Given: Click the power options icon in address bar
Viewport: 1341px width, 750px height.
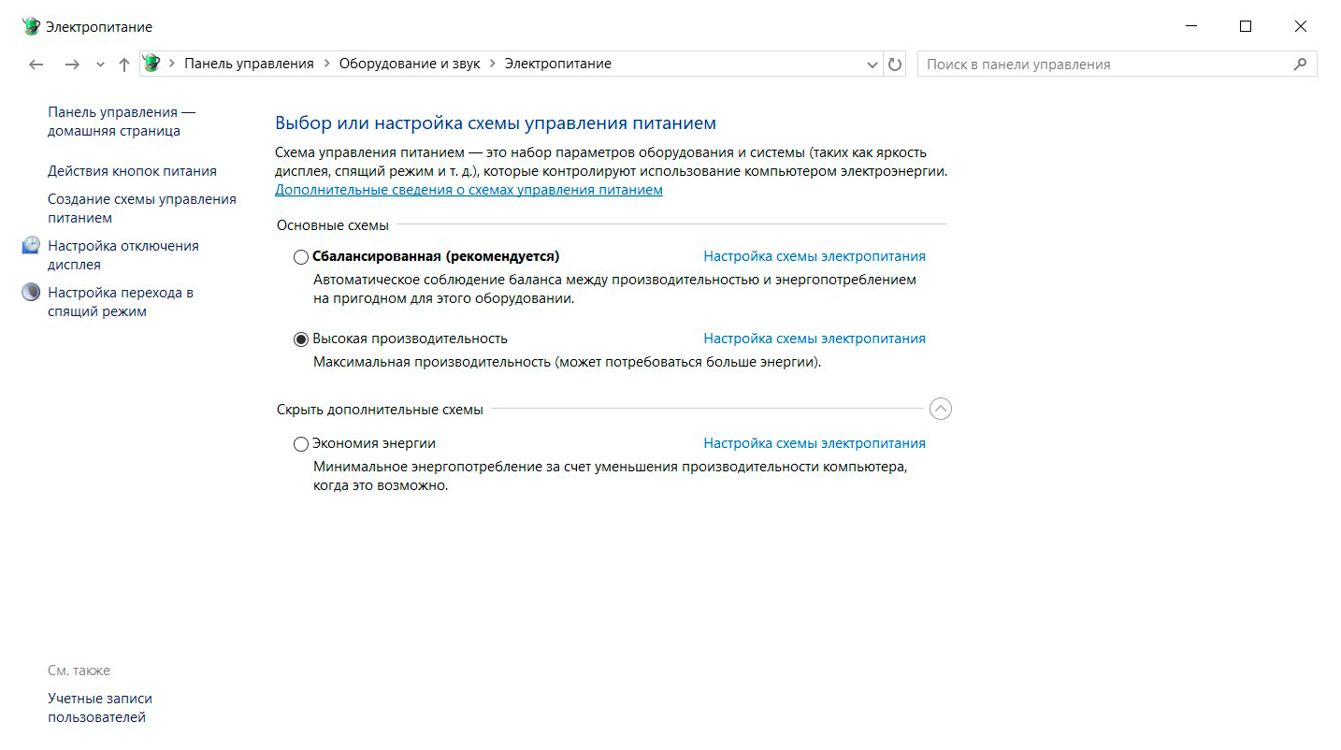Looking at the screenshot, I should click(151, 64).
